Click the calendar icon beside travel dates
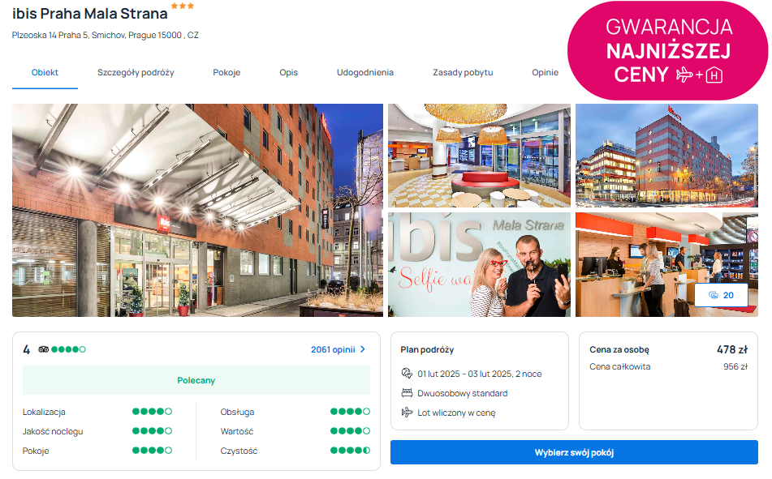 tap(407, 374)
